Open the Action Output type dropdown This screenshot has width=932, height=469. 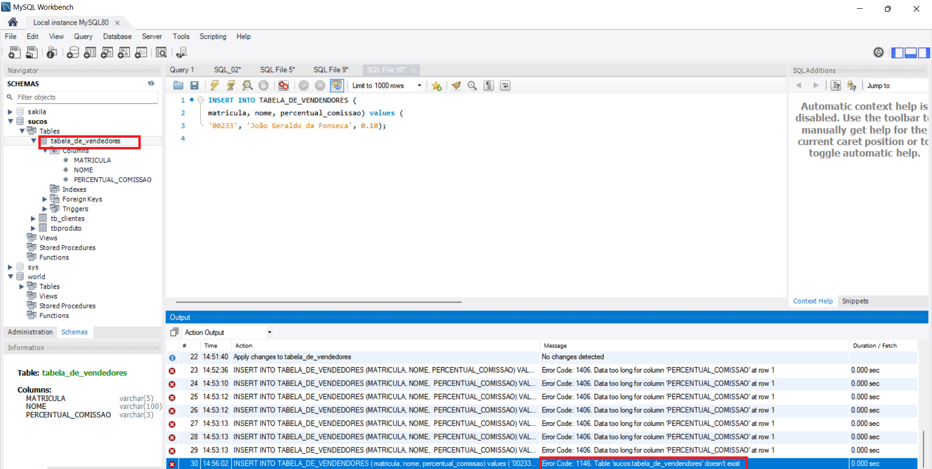click(269, 332)
